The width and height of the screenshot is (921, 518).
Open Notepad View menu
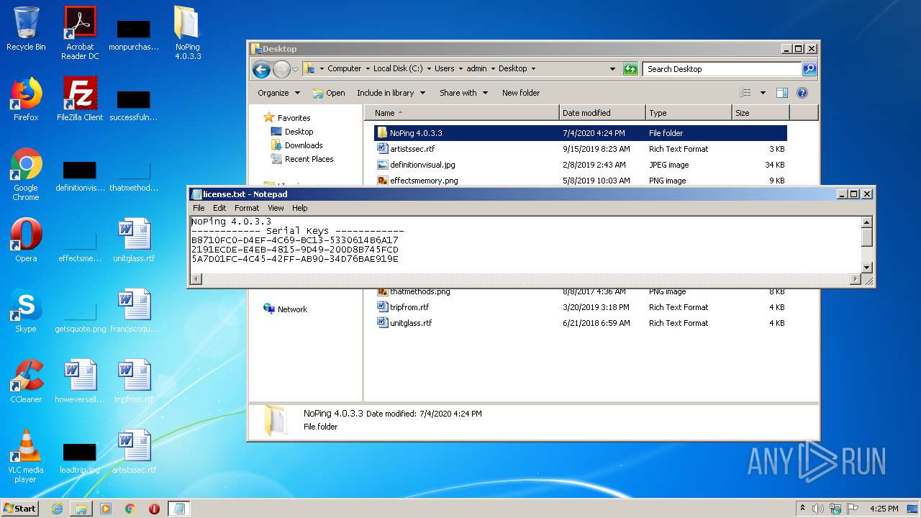276,208
